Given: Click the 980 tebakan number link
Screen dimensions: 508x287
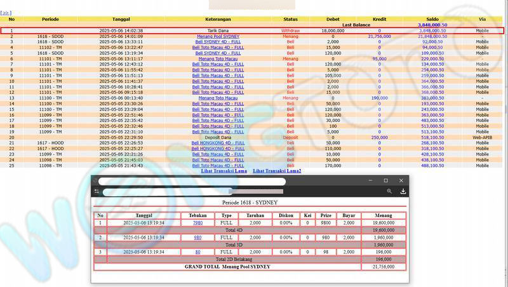Looking at the screenshot, I should 197,237.
